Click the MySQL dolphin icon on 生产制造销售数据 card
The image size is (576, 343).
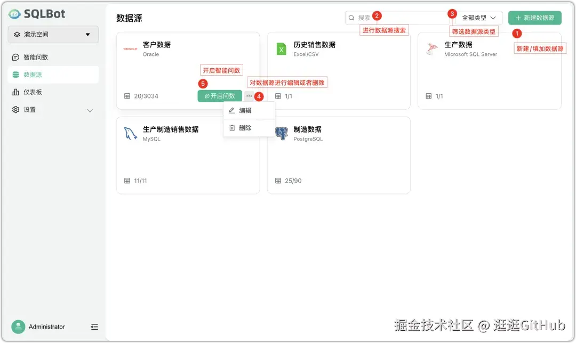click(x=130, y=133)
